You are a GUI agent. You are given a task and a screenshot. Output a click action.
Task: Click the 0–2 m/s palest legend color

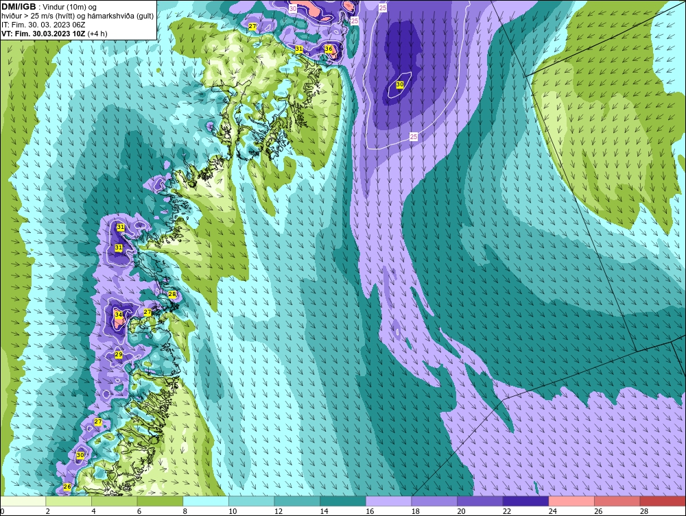23,501
